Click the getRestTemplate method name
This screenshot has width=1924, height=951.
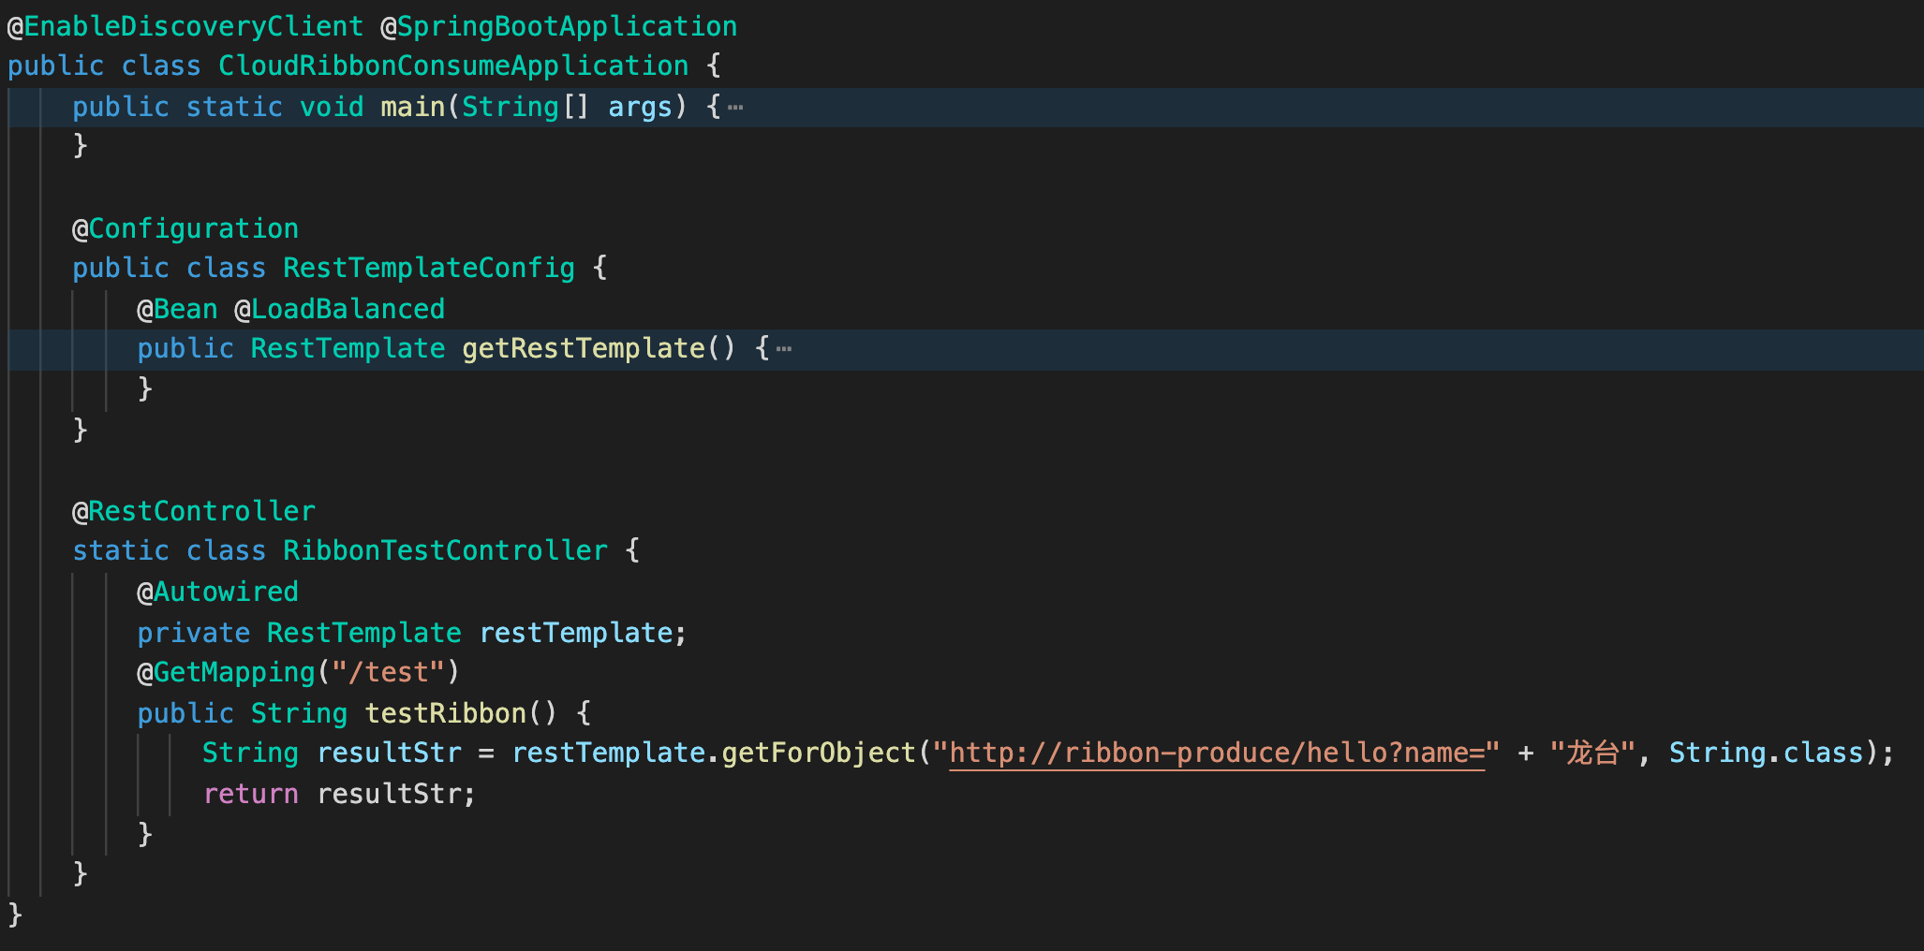click(584, 349)
